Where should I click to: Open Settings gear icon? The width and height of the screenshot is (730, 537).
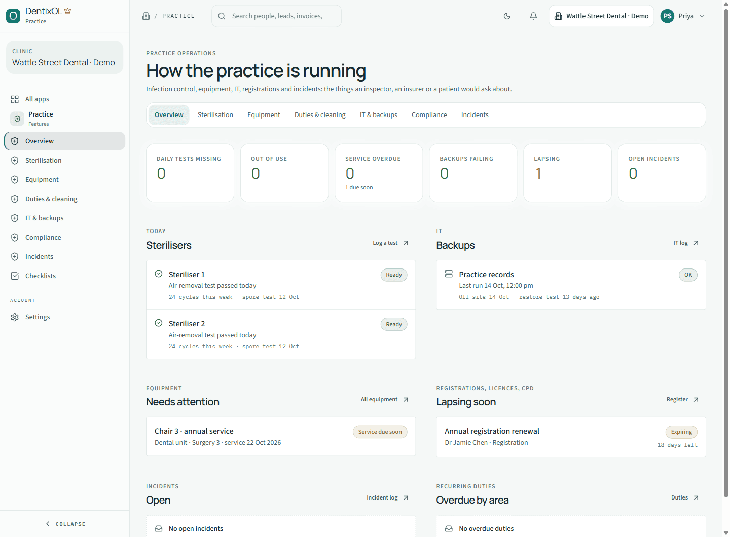15,317
